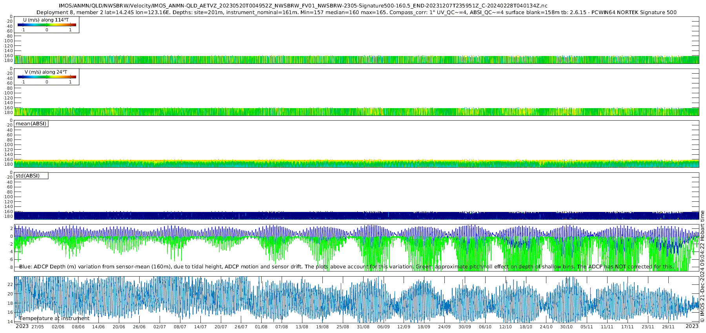Image resolution: width=706 pixels, height=333 pixels.
Task: Choose the 30/09 date tick label
Action: 465,327
